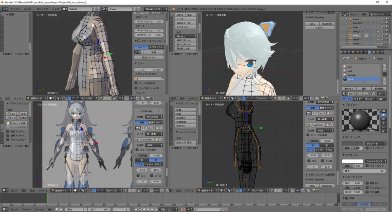The image size is (392, 212).
Task: Click the red record auto-keyframe button
Action: (x=183, y=209)
